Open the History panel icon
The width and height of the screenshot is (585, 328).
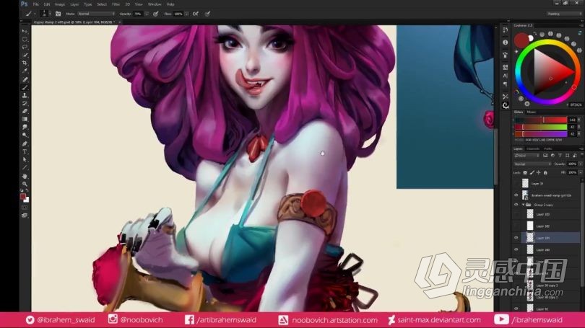pyautogui.click(x=505, y=30)
